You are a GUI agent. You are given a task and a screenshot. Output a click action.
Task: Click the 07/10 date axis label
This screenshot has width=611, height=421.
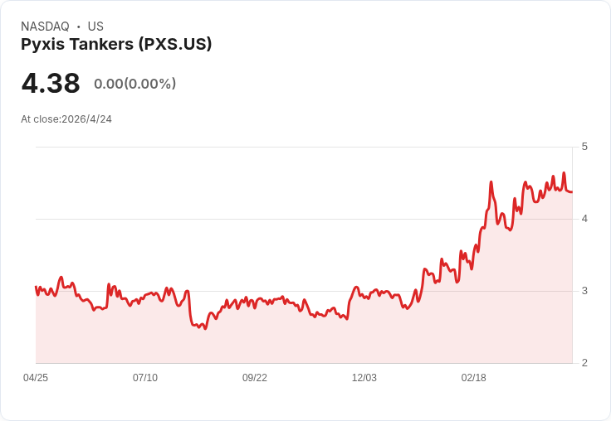pyautogui.click(x=145, y=377)
